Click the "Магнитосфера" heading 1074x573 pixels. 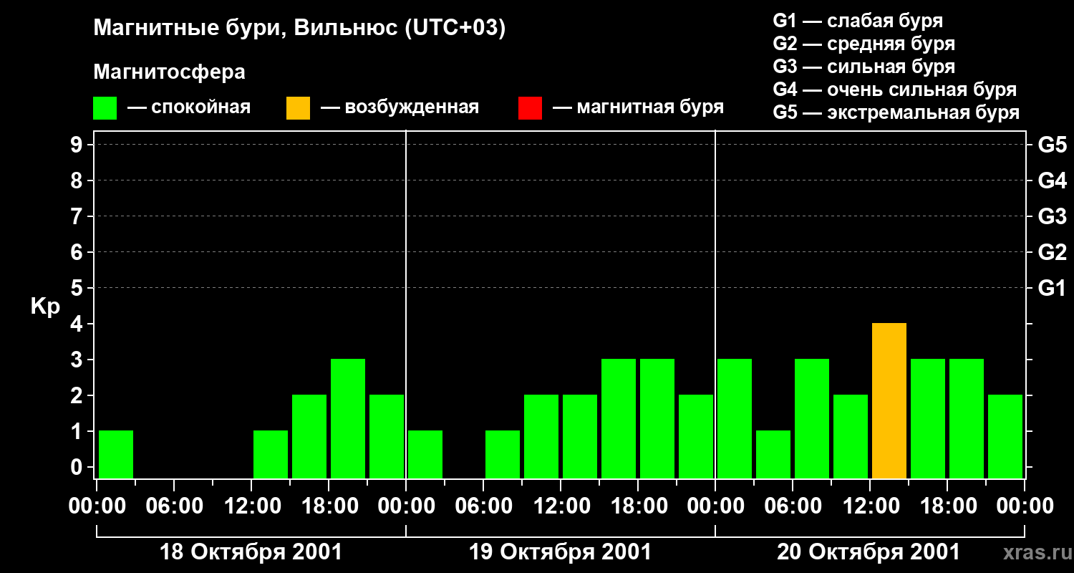(170, 72)
